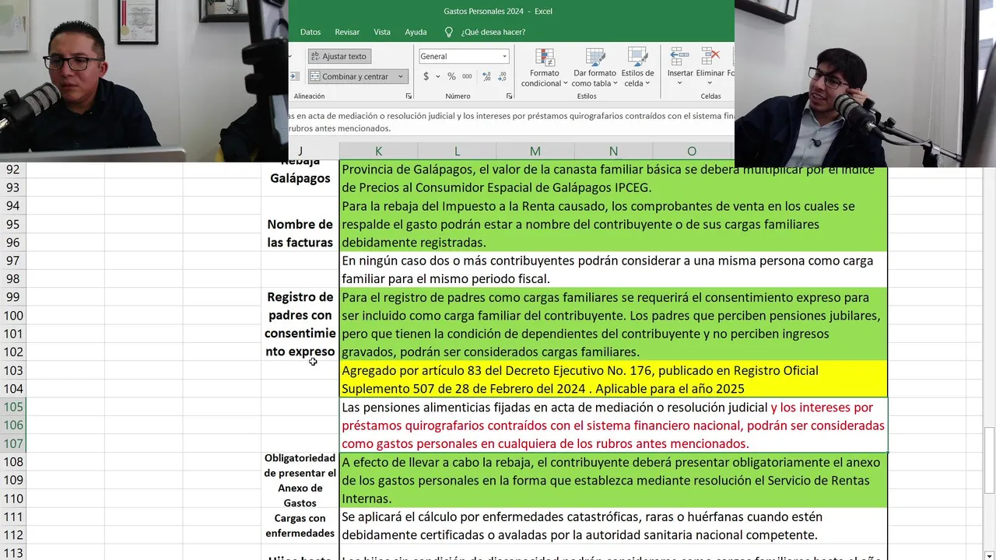Open the Vista ribbon tab

[382, 32]
